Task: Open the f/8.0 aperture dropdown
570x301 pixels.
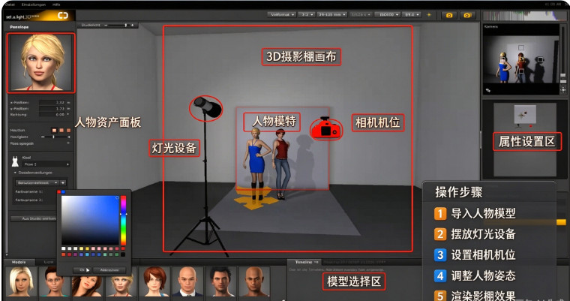Action: (x=412, y=15)
